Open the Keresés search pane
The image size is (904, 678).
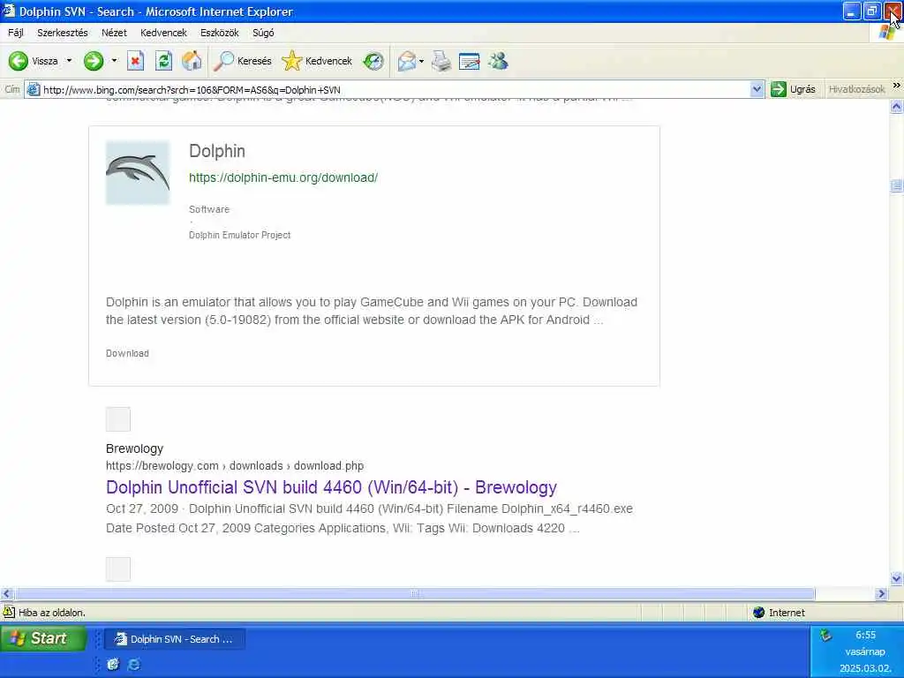tap(242, 61)
